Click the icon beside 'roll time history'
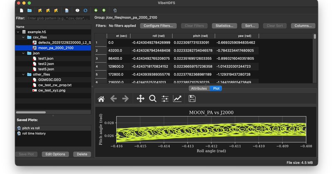This screenshot has width=333, height=174. 19,133
